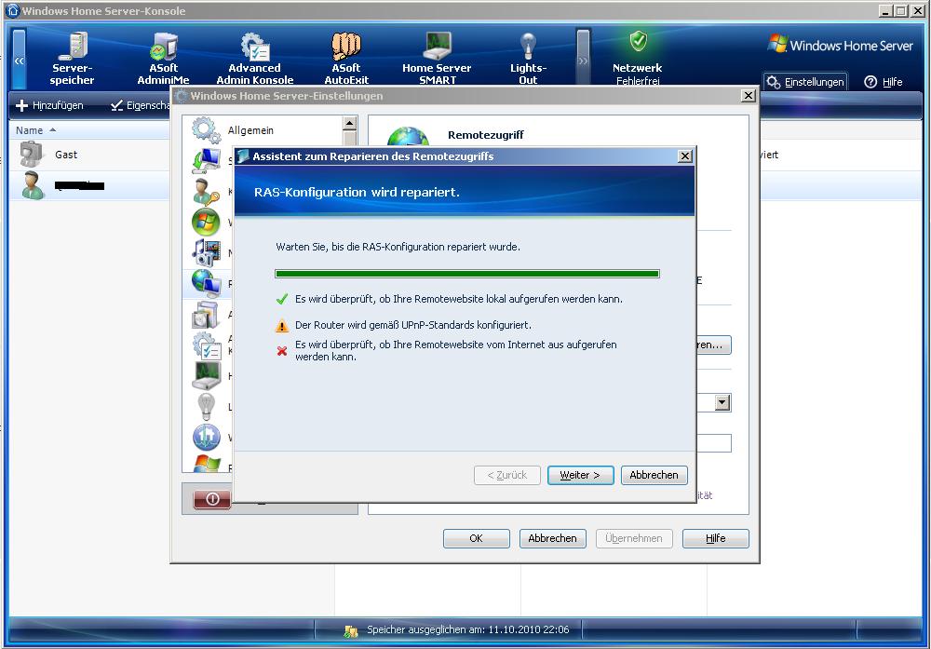Click the storage status icon in status bar
The image size is (931, 649).
[352, 630]
